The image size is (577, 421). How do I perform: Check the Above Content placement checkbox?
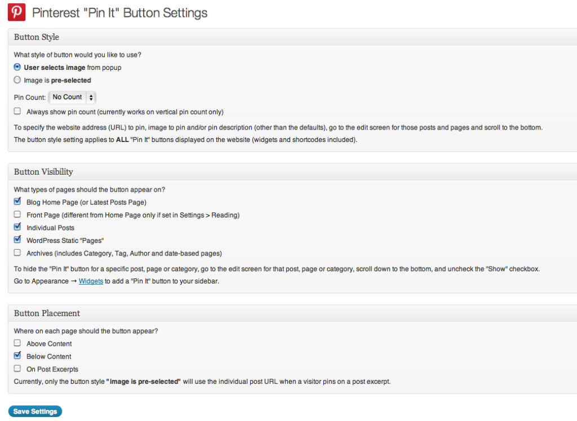coord(17,343)
